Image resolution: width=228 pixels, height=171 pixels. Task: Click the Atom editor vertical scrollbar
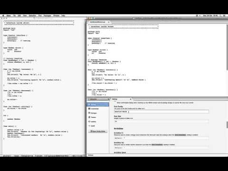point(227,47)
